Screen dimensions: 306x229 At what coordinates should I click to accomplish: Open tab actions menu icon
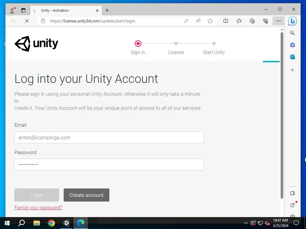coord(23,10)
